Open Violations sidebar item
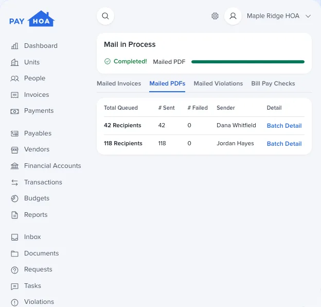The height and width of the screenshot is (307, 321). (x=39, y=302)
